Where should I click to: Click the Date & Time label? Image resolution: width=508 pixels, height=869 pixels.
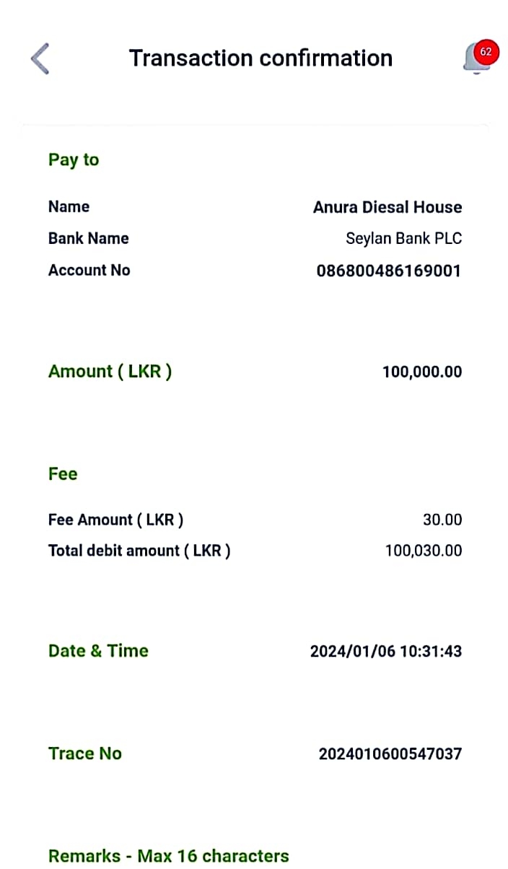pyautogui.click(x=98, y=651)
